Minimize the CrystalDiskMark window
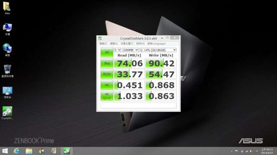The height and width of the screenshot is (155, 277). point(162,38)
